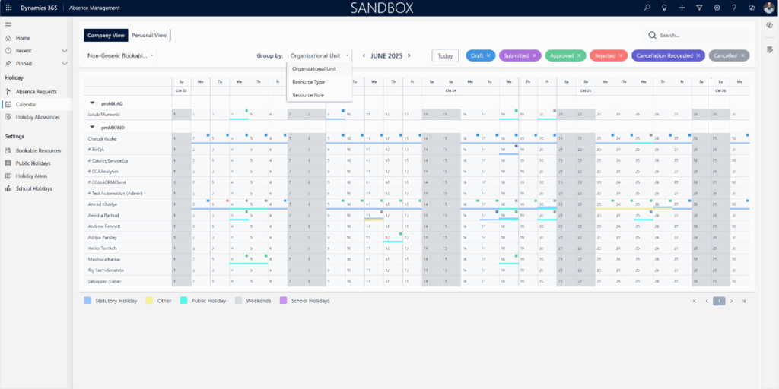Go to next page pagination arrow
The width and height of the screenshot is (779, 389).
[731, 301]
